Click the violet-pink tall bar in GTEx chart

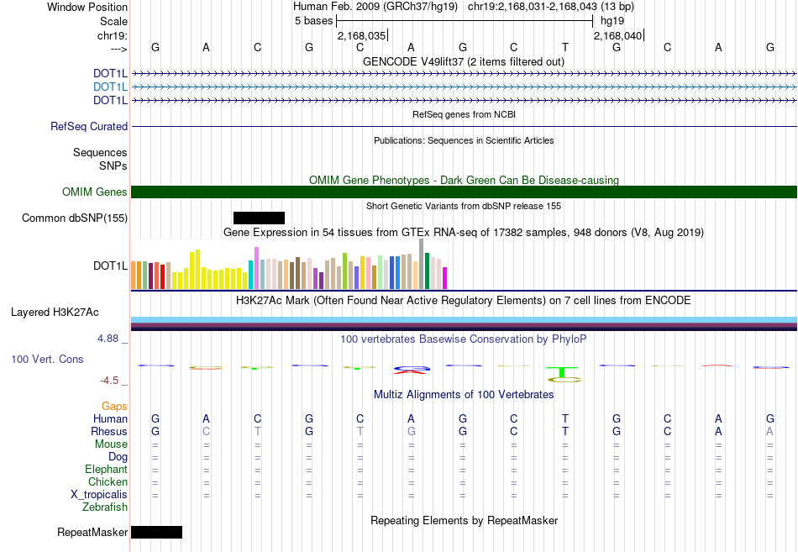point(256,268)
